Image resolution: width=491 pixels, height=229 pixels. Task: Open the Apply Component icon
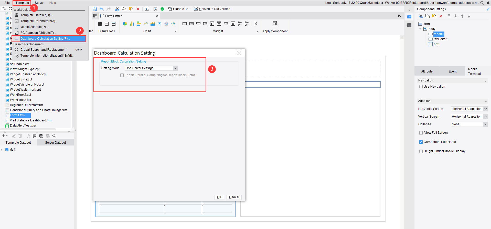[x=275, y=23]
